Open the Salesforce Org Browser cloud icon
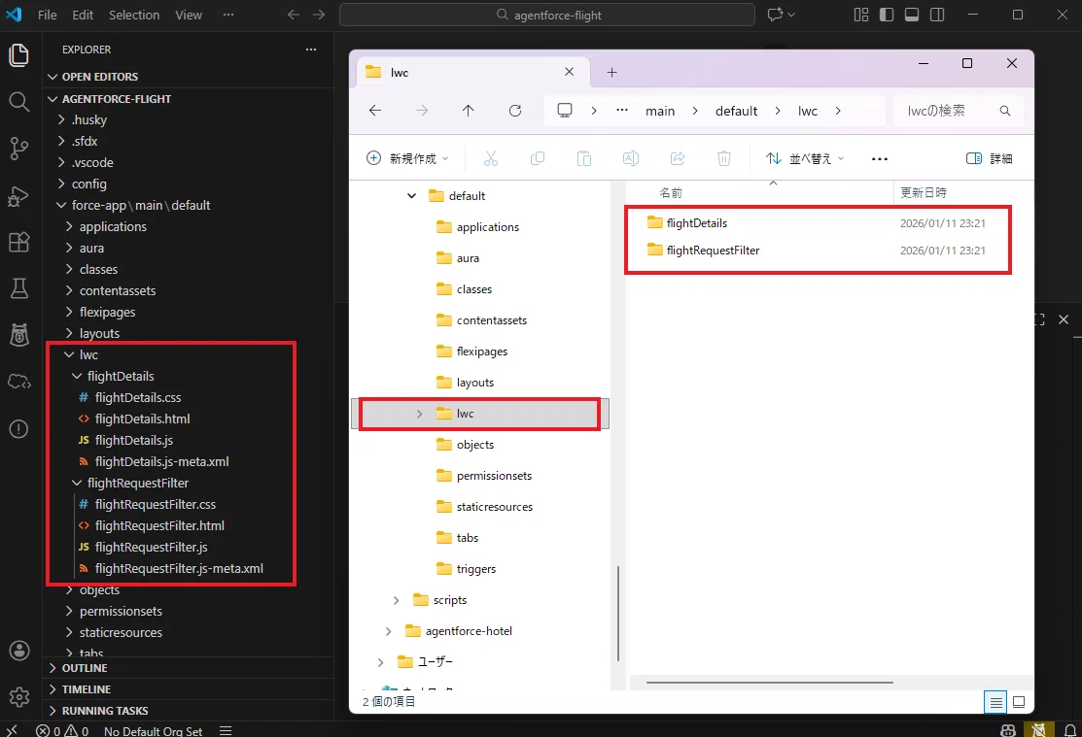Screen dimensions: 1082x737 tap(18, 382)
